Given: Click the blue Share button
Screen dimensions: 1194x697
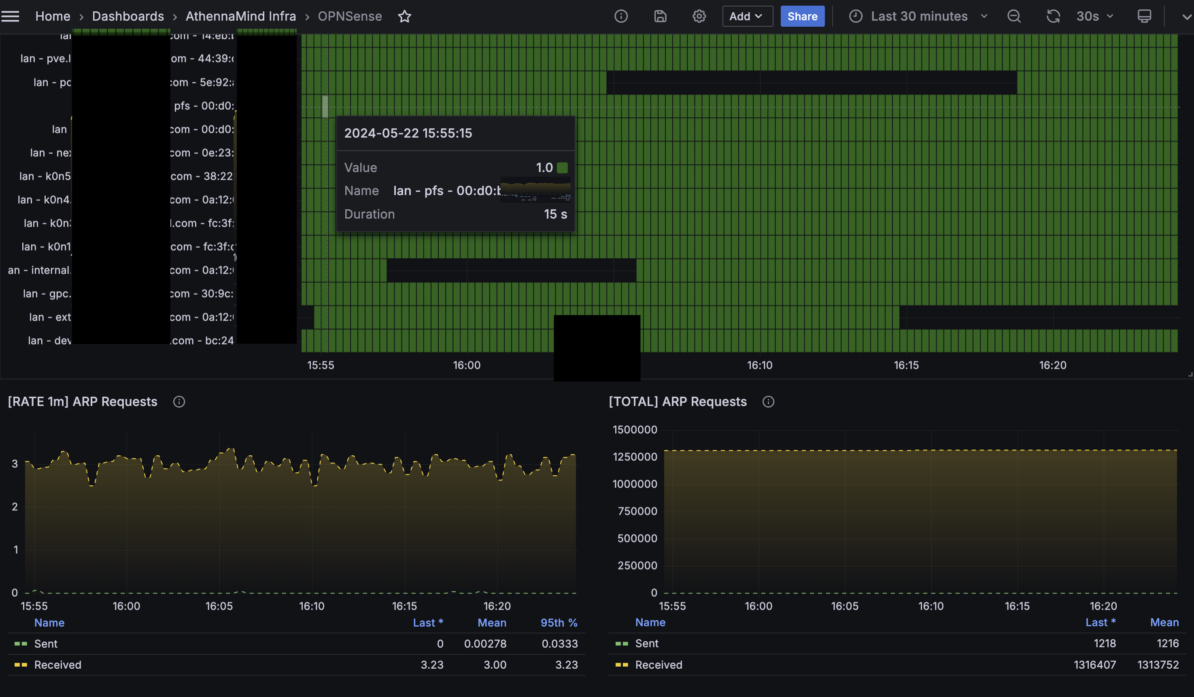Looking at the screenshot, I should click(802, 17).
